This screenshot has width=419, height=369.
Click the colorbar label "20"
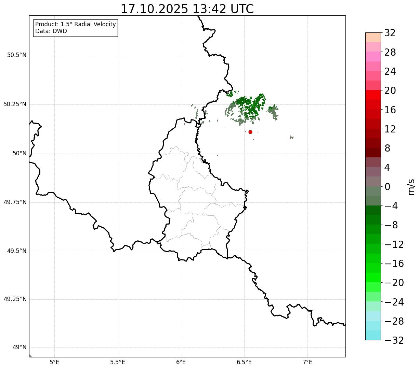(390, 91)
